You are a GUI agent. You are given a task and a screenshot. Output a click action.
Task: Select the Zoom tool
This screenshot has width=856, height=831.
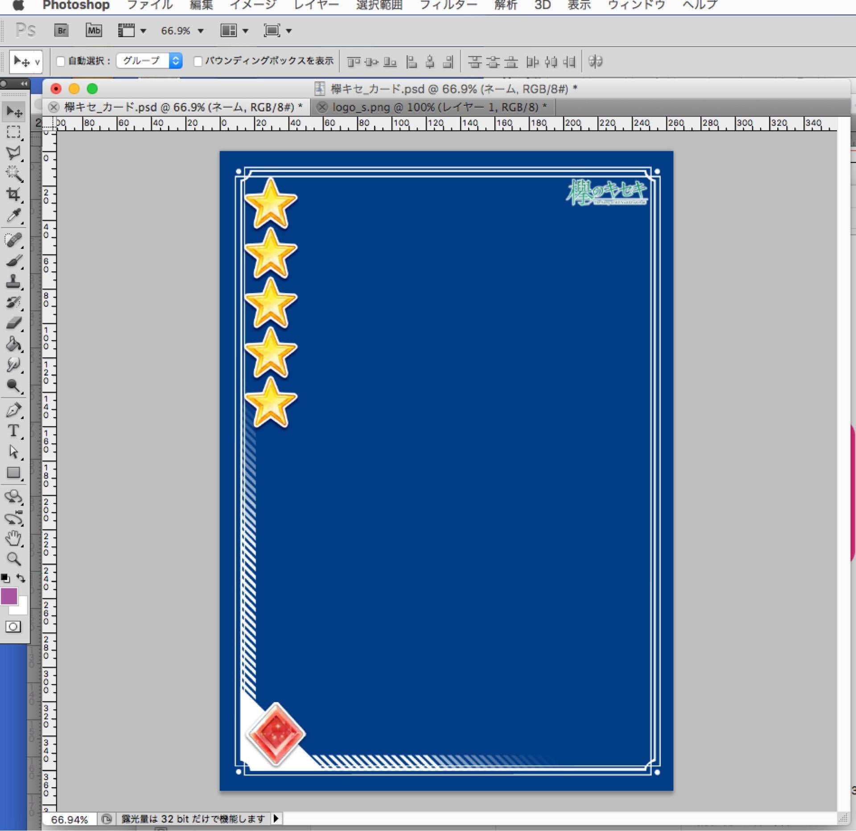click(14, 559)
